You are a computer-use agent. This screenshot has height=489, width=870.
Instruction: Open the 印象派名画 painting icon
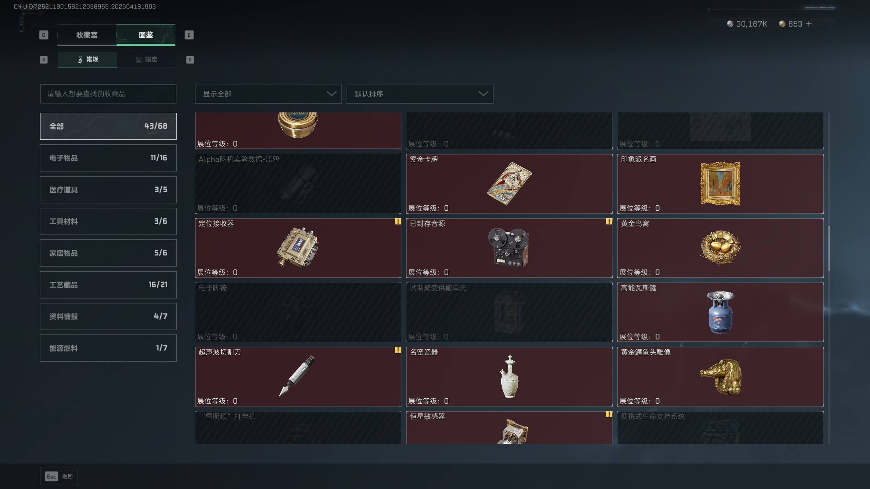click(720, 184)
